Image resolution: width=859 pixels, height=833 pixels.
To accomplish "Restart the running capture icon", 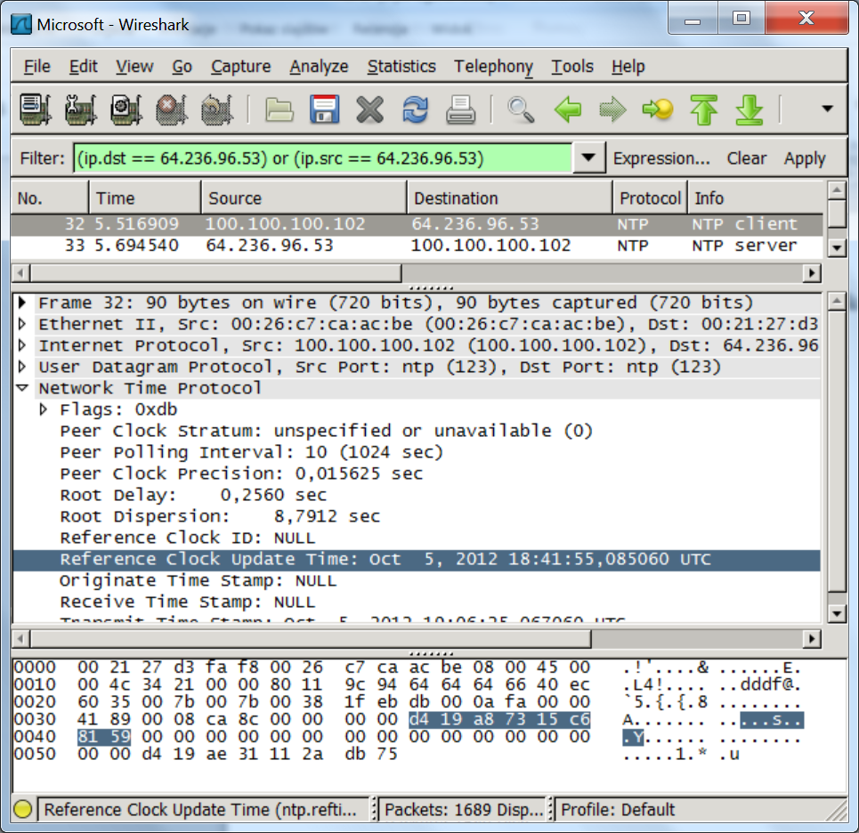I will [x=217, y=109].
